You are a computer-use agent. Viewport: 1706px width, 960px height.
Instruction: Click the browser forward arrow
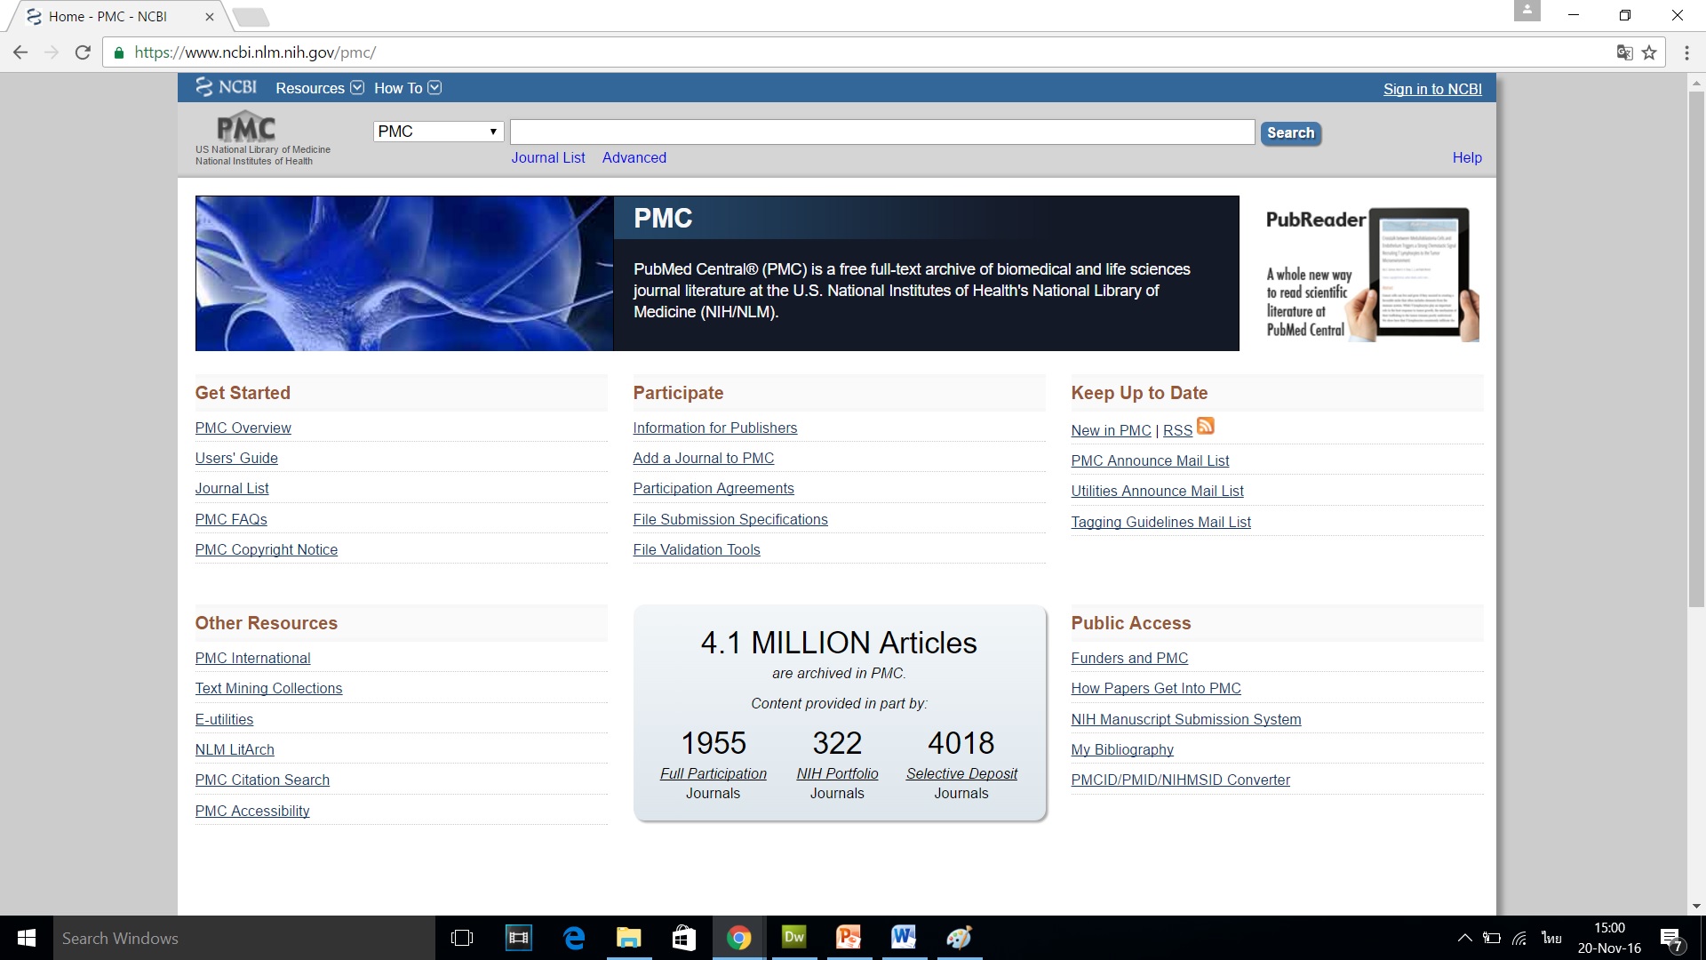click(52, 52)
